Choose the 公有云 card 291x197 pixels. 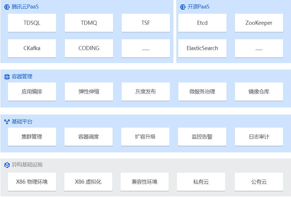coord(259,182)
